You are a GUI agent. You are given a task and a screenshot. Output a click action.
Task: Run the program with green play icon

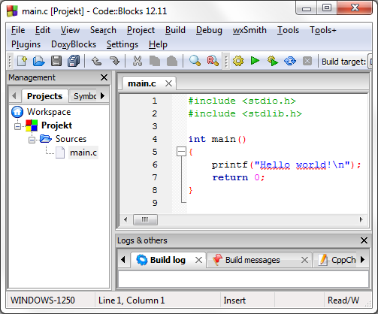(255, 61)
